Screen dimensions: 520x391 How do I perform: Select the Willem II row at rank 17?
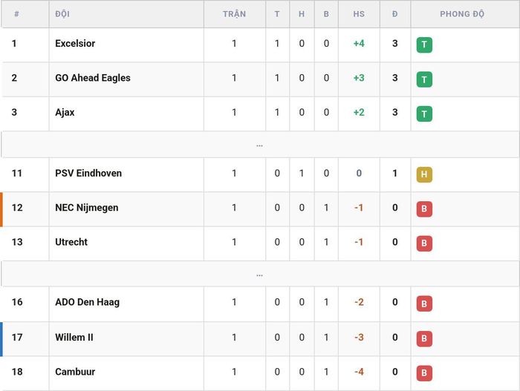[x=260, y=338]
